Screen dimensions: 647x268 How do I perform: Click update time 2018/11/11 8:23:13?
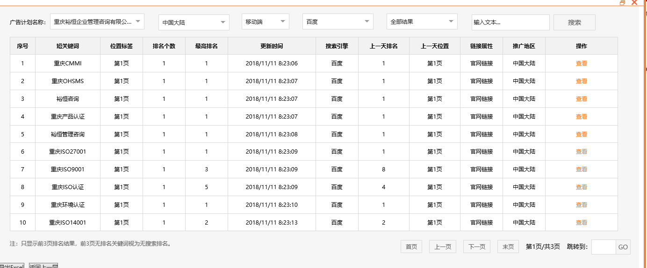tap(272, 223)
